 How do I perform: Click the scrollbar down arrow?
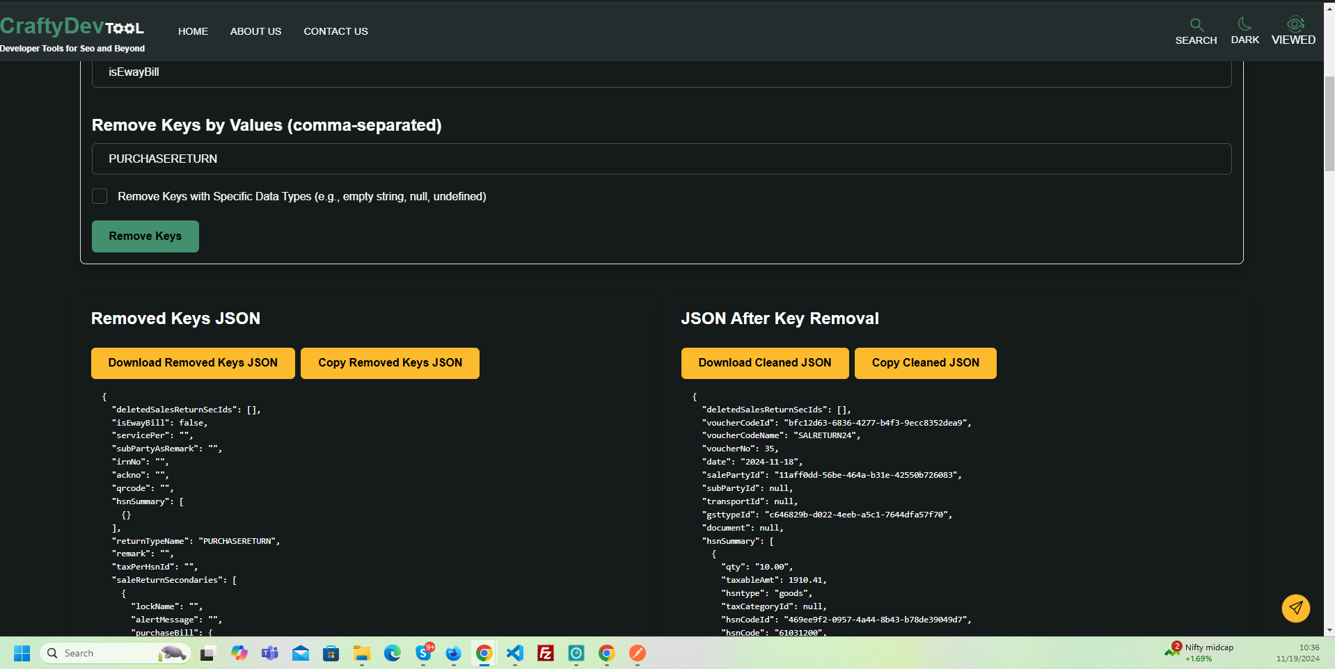pyautogui.click(x=1329, y=630)
